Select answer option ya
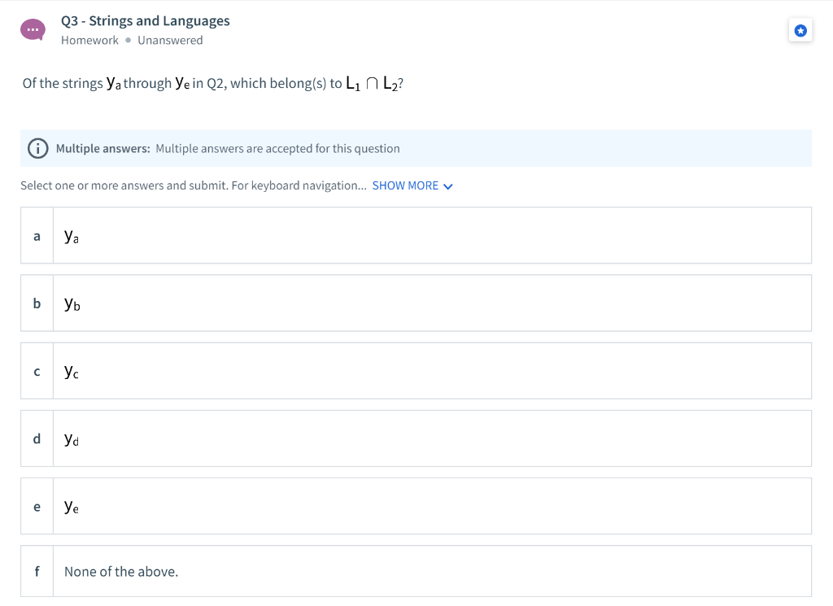Screen dimensions: 833x606 [416, 235]
